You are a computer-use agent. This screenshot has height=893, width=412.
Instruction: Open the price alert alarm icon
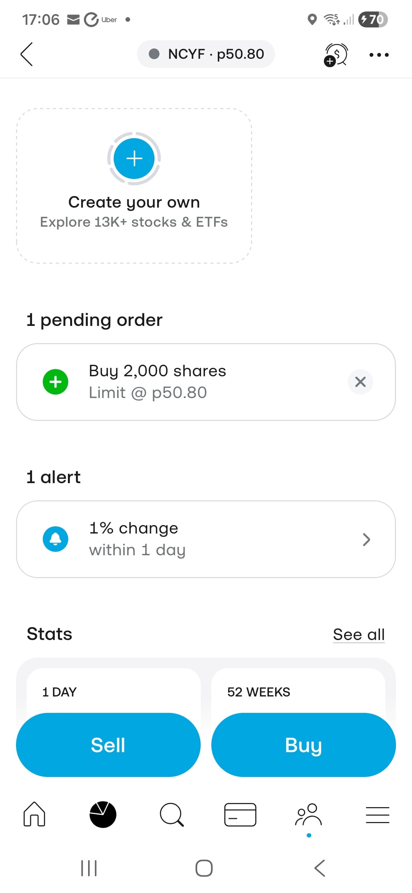click(x=336, y=55)
